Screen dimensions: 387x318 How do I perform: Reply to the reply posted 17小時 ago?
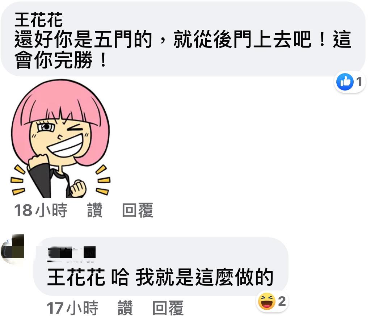pyautogui.click(x=168, y=308)
